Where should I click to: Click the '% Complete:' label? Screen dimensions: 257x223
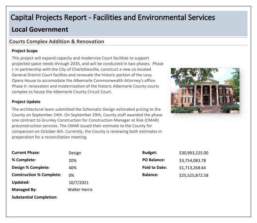click(x=24, y=160)
